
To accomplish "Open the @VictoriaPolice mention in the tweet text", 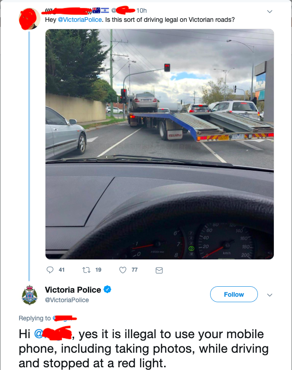I will point(76,20).
